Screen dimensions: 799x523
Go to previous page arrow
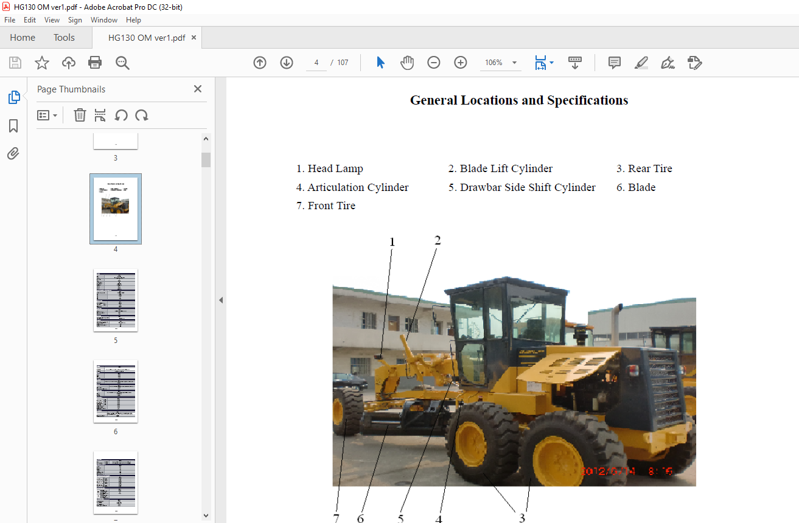click(x=260, y=63)
